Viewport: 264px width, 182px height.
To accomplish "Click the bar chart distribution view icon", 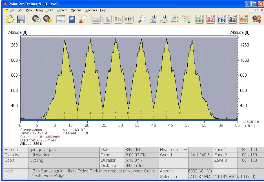I will pos(107,19).
